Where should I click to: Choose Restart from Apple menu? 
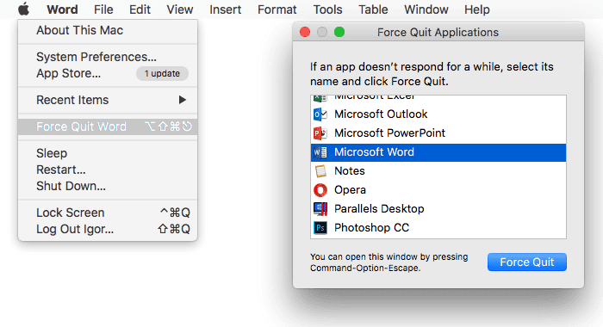click(108, 170)
